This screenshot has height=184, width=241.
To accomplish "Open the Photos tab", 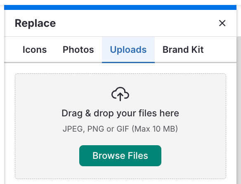I will tap(78, 50).
